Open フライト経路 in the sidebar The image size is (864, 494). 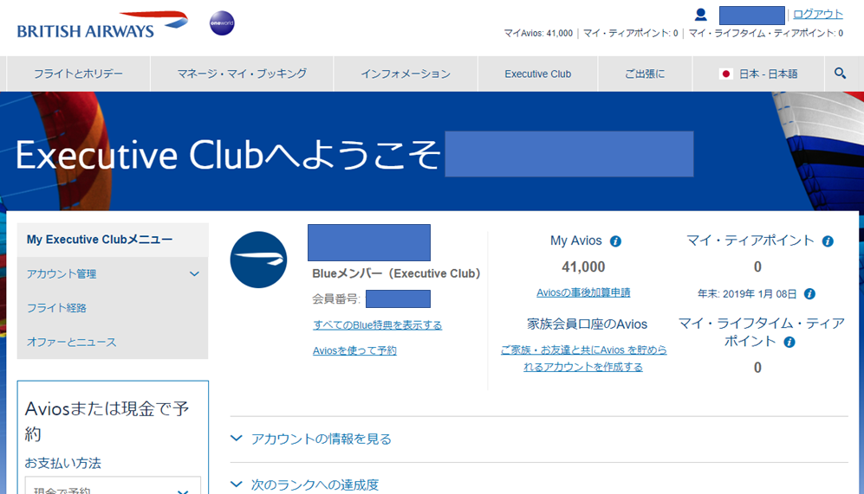tap(56, 308)
